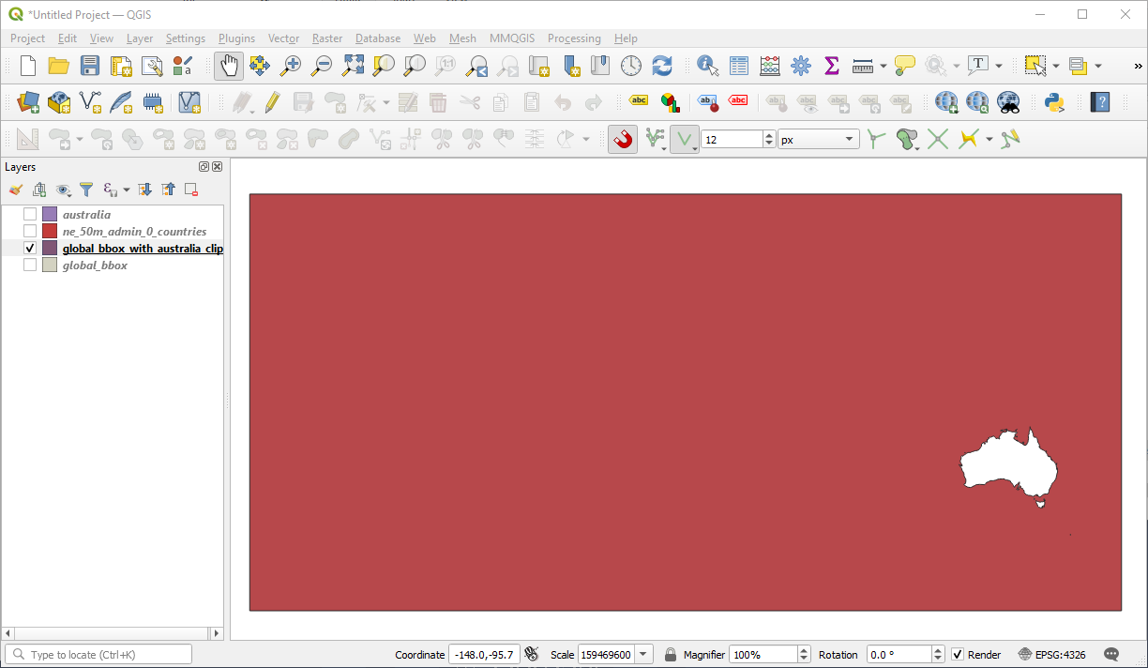Click Collapse All layers icon
This screenshot has width=1148, height=668.
(168, 190)
